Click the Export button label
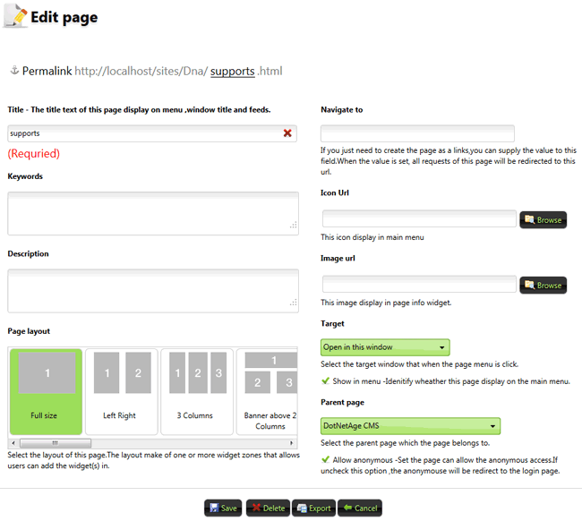Screen dimensions: 582x521 tap(320, 508)
